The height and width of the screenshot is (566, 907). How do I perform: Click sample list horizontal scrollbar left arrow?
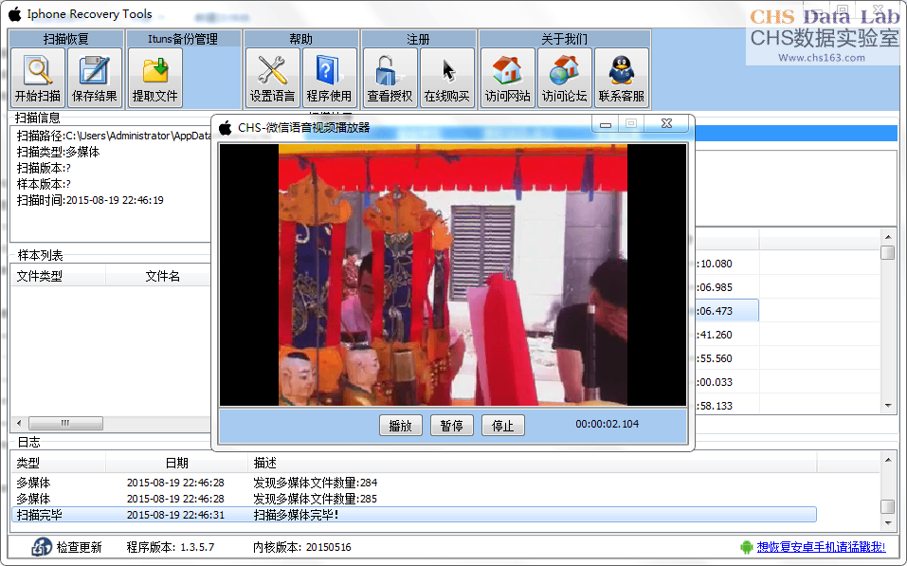[20, 423]
